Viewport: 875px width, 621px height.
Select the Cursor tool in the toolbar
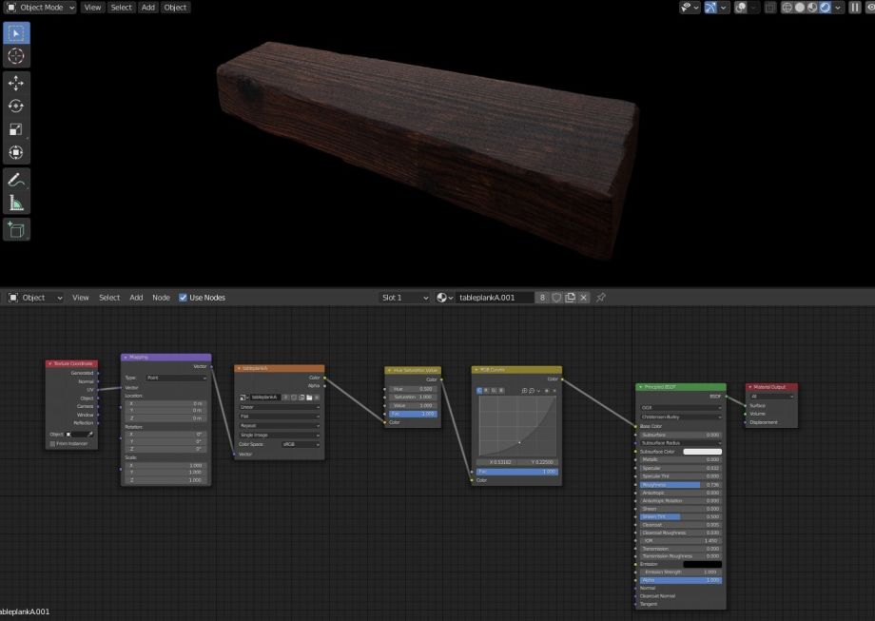(16, 57)
